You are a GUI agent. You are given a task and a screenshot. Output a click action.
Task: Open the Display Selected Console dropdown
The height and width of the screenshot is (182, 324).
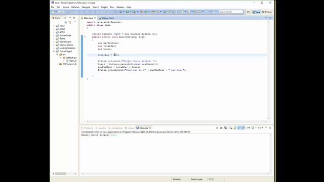coord(256,128)
